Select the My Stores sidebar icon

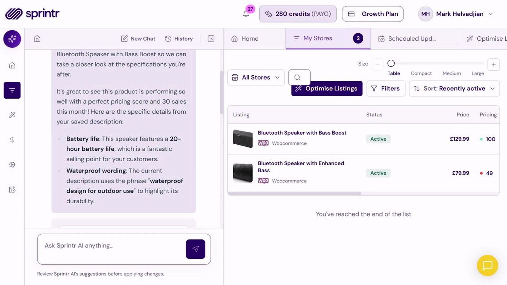pyautogui.click(x=12, y=90)
